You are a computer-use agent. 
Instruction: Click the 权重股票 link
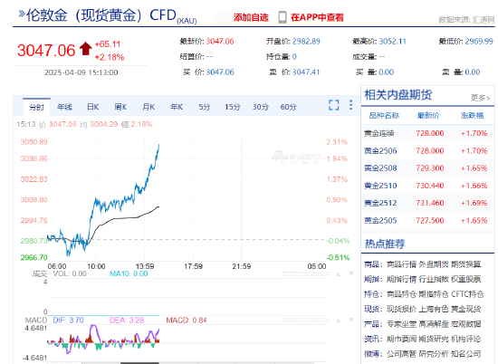466,279
